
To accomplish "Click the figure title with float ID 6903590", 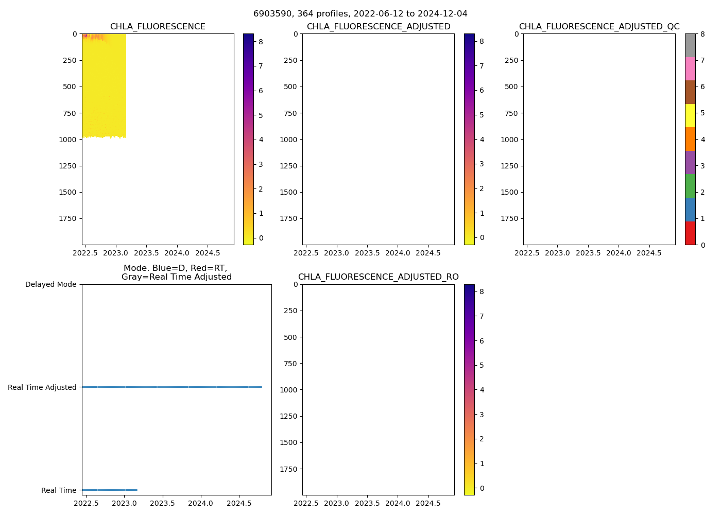I will tap(360, 14).
